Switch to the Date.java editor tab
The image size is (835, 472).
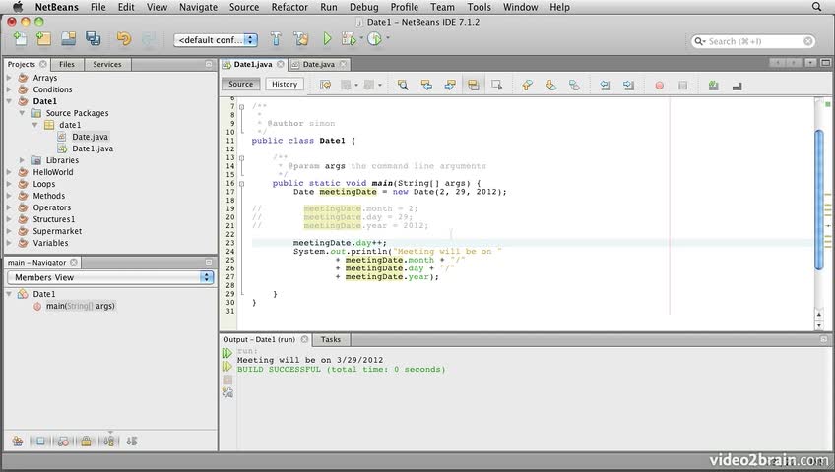318,64
